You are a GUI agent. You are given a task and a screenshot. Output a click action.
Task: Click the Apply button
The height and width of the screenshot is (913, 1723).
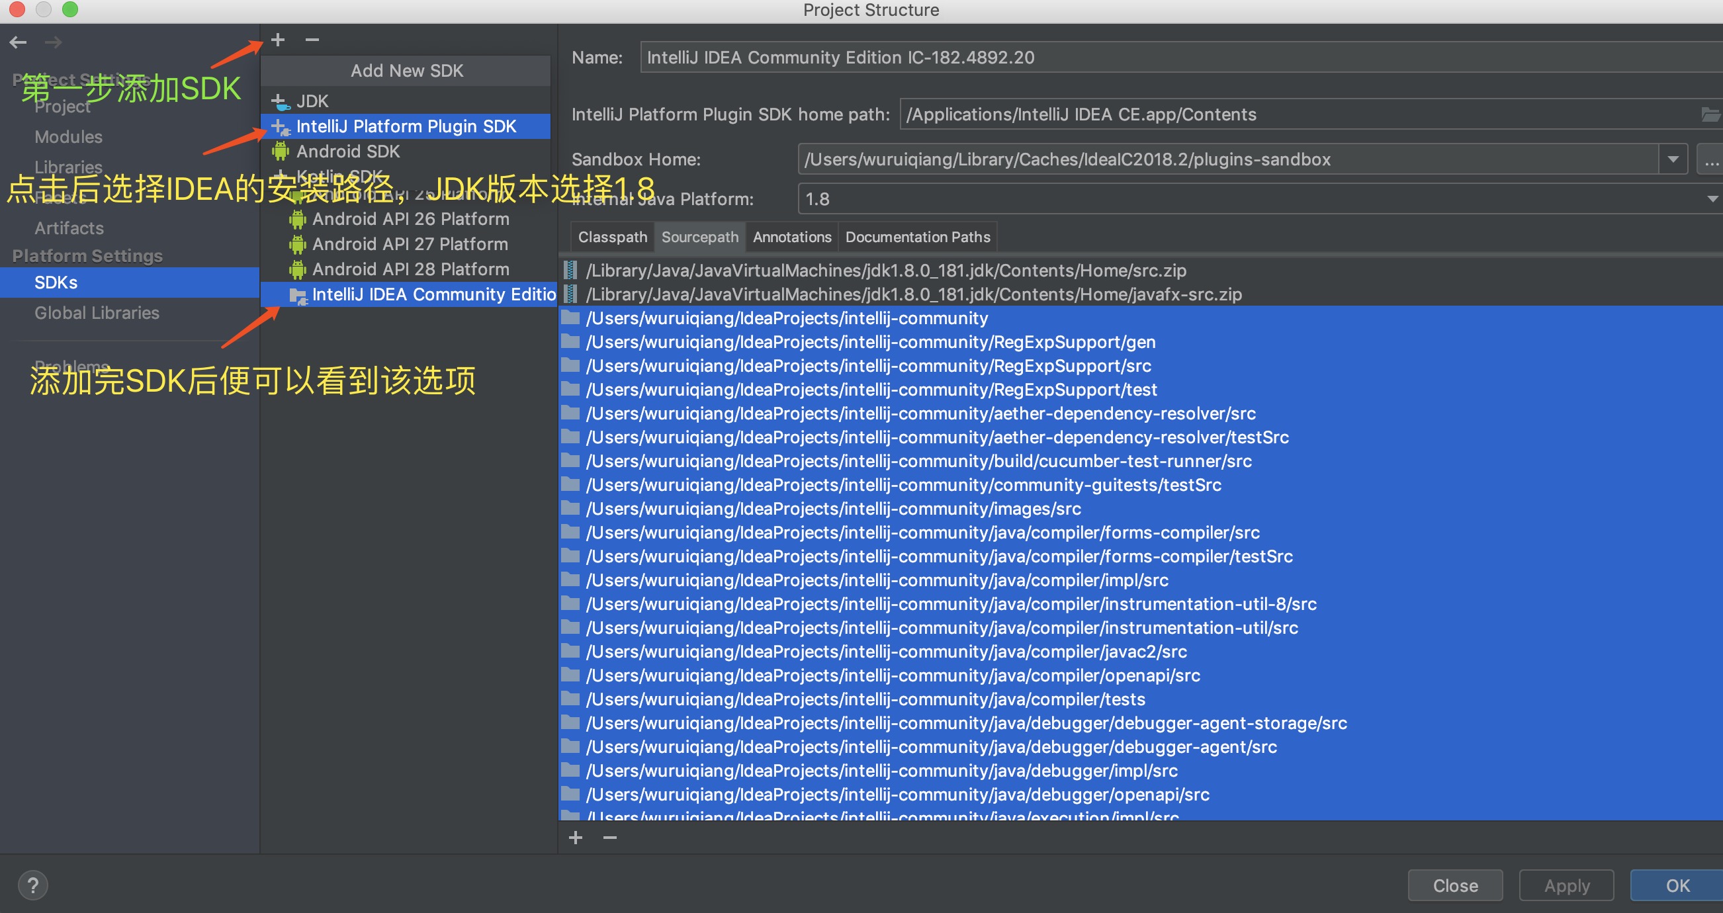pos(1566,885)
